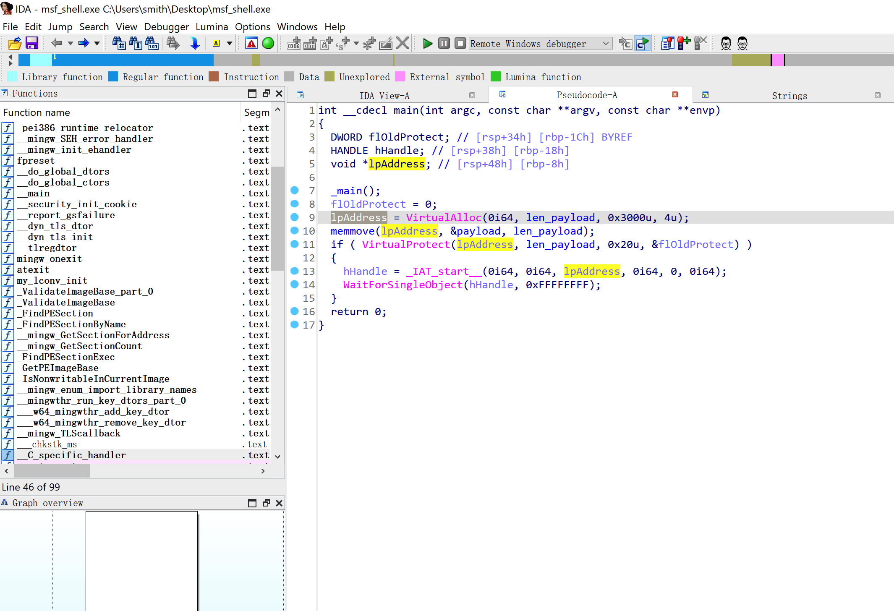Toggle the breakpoint dot on line 9
894x611 pixels.
295,217
